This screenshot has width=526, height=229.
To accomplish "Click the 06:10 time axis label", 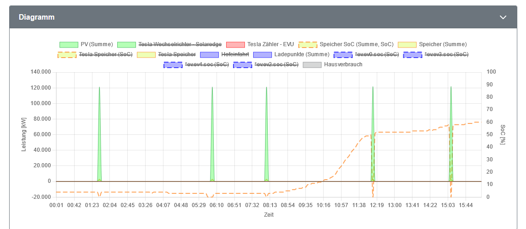I will click(x=217, y=205).
